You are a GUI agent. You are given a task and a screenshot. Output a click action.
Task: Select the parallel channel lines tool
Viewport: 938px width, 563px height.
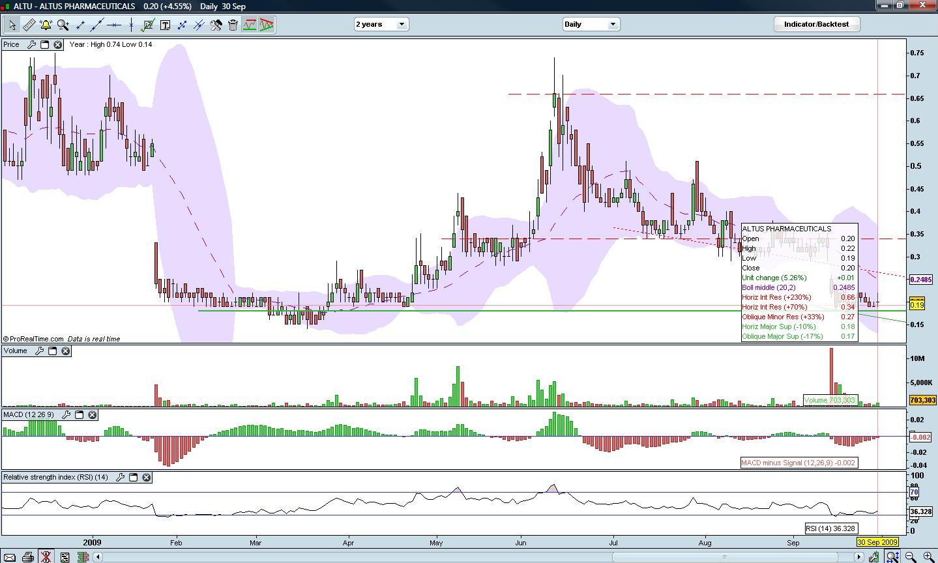pyautogui.click(x=199, y=25)
